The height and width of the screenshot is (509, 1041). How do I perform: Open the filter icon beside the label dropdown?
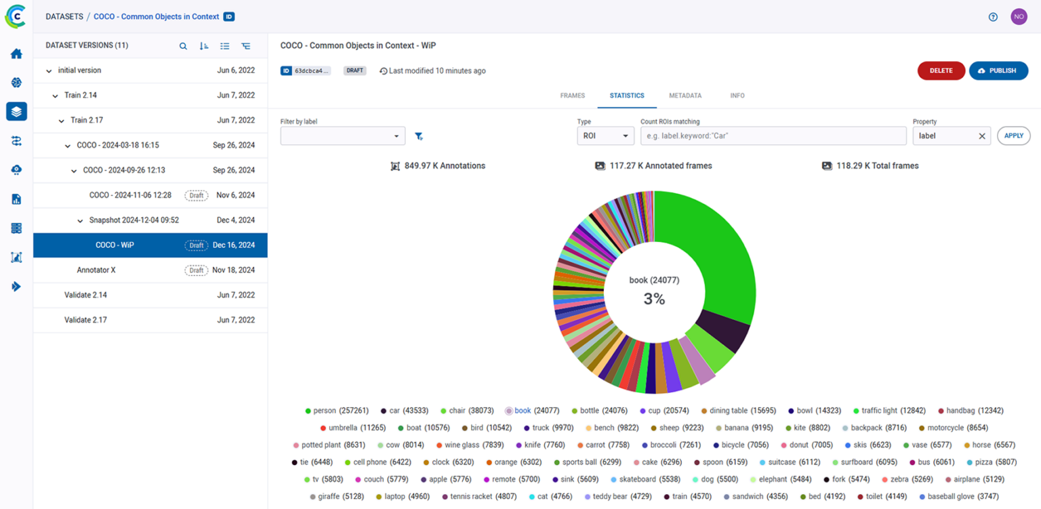419,136
